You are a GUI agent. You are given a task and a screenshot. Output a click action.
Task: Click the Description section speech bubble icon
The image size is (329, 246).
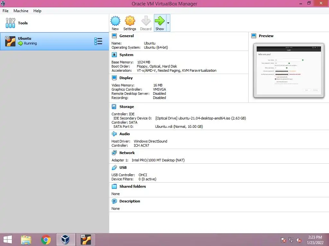114,201
